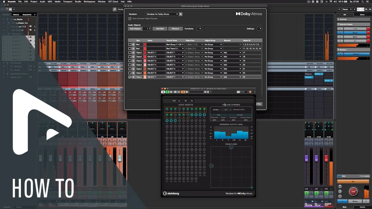The height and width of the screenshot is (209, 372).
Task: Check the Bed Group 7.1.2 row checkbox
Action: (x=130, y=44)
